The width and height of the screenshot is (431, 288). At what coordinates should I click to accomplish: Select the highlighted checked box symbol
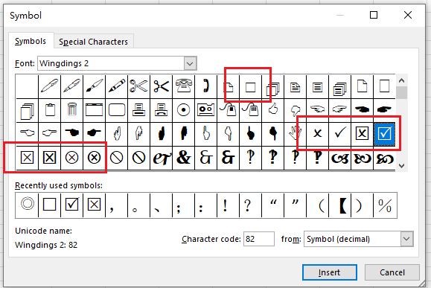point(385,134)
